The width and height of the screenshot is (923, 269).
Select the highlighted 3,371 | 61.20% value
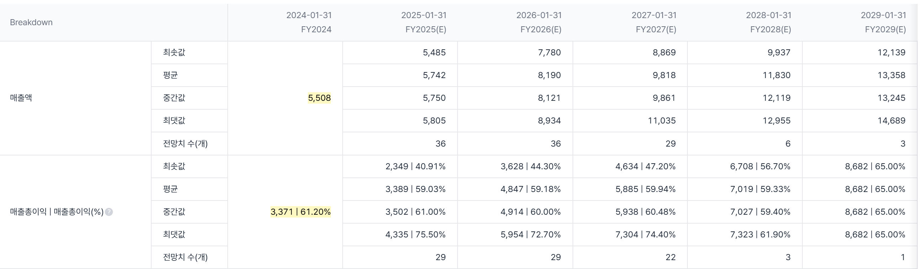301,212
